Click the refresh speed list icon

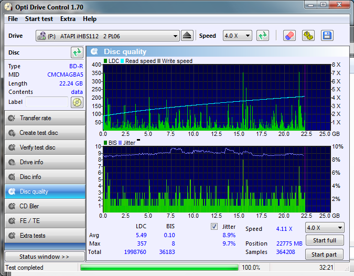[x=263, y=36]
